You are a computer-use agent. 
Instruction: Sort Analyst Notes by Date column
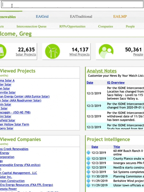[90, 83]
